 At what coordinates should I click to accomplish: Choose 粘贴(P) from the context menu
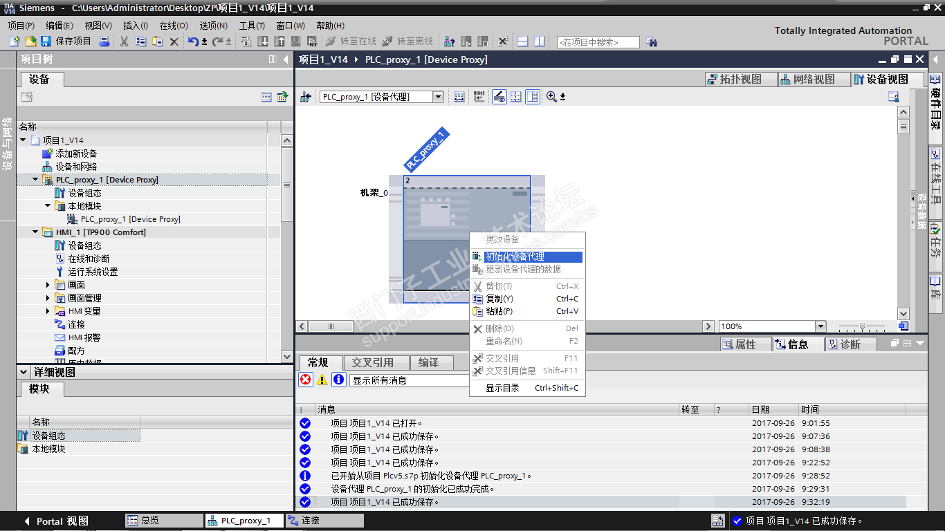pos(526,311)
